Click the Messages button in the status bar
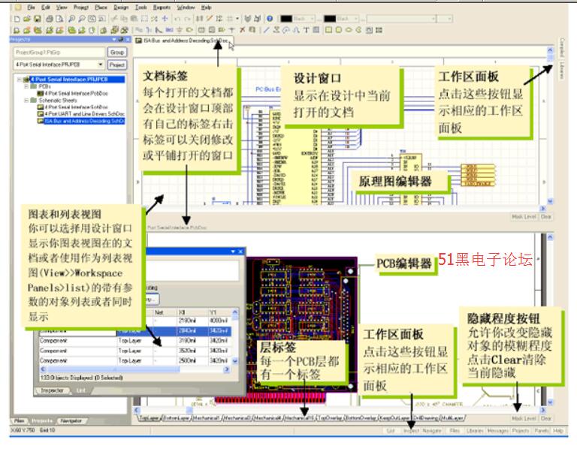The image size is (577, 452). coord(497,430)
